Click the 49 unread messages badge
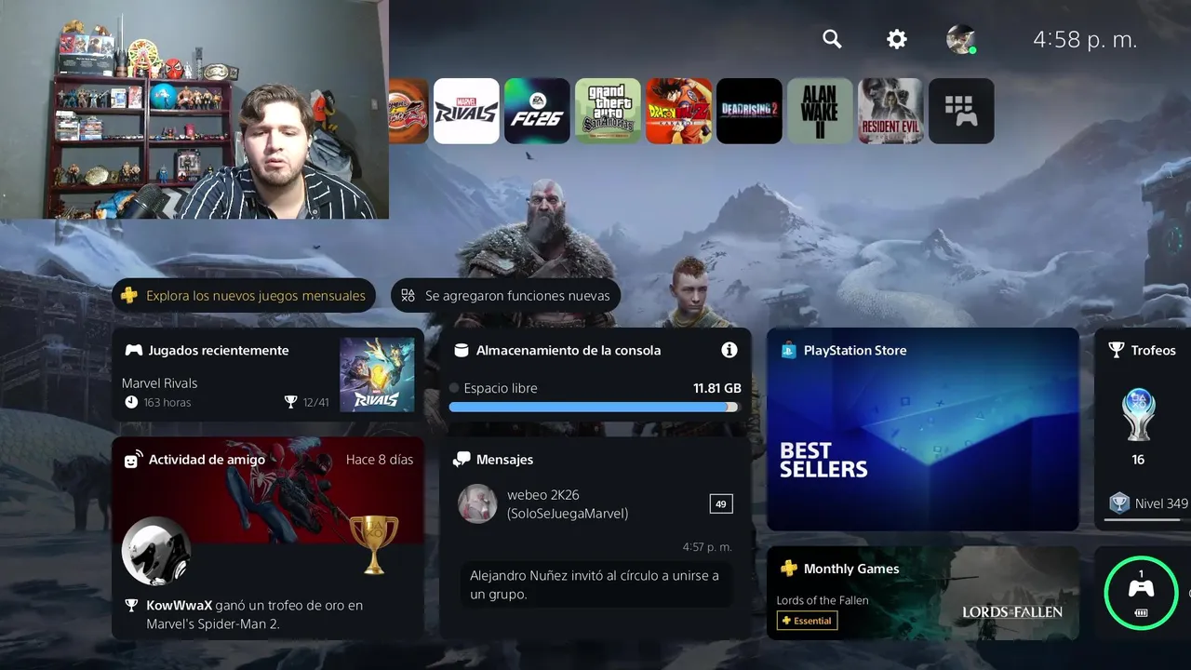This screenshot has height=670, width=1191. (721, 504)
